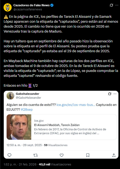Reply to the Gabohalexander tweet
Image resolution: width=120 pixels, height=169 pixels.
click(x=10, y=155)
